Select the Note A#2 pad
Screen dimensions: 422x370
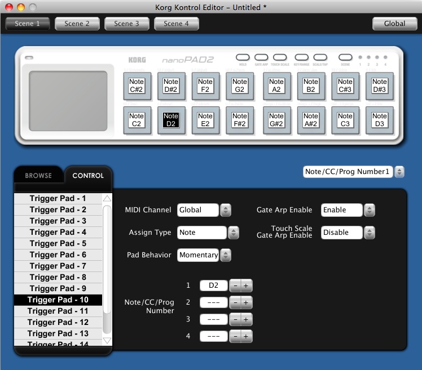[311, 120]
